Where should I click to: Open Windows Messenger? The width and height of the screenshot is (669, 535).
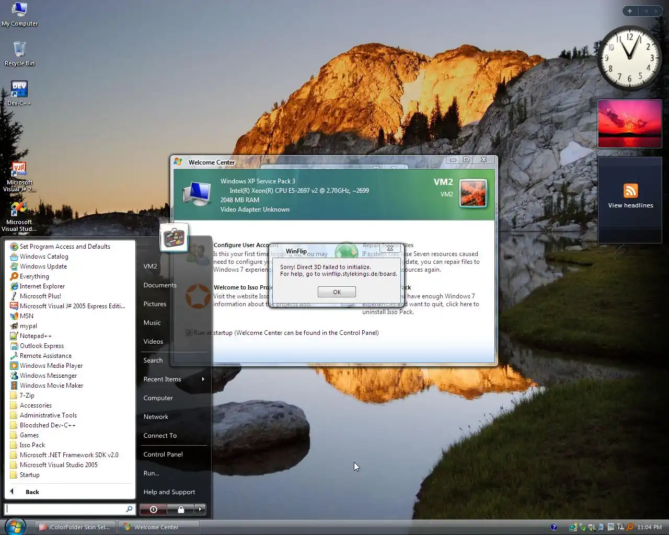click(x=48, y=376)
